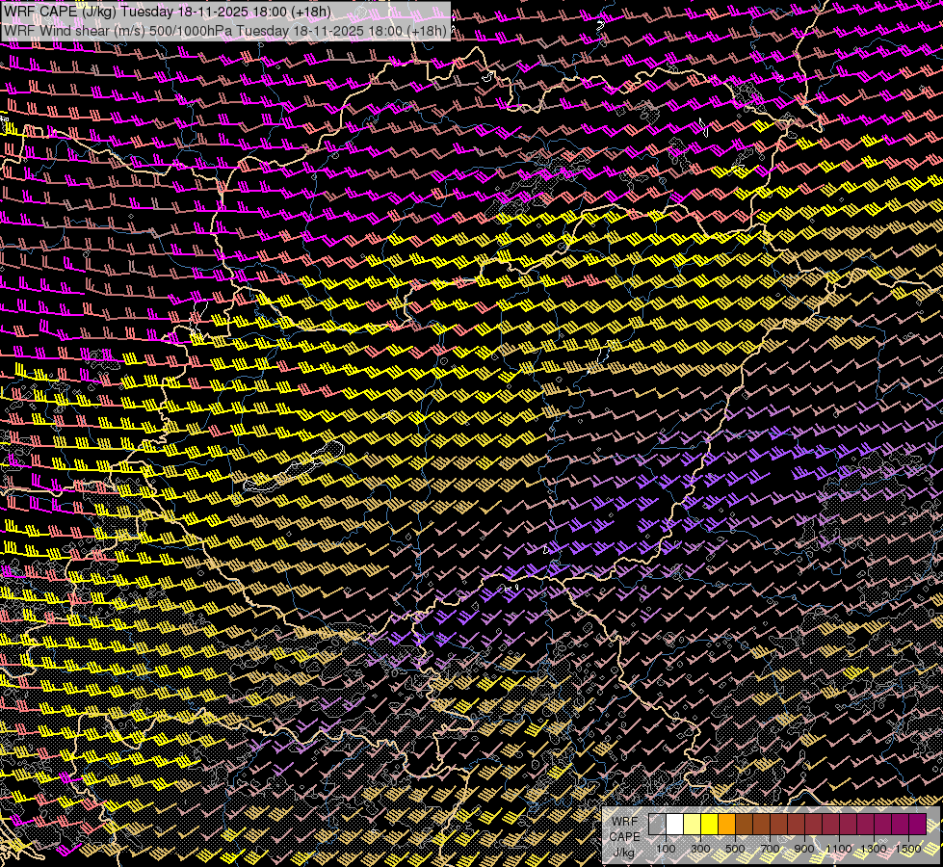This screenshot has width=943, height=867.
Task: Select the 1500 legend value
Action: click(908, 849)
